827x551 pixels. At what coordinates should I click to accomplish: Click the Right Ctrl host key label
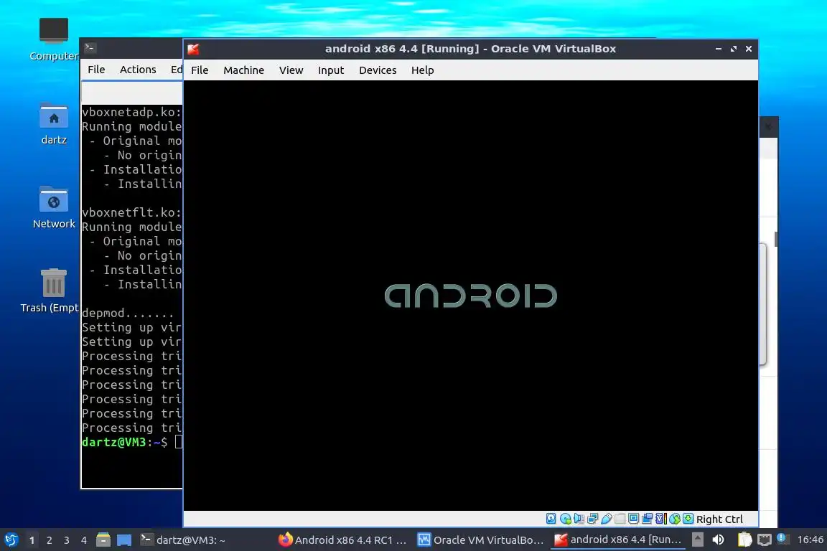(x=719, y=519)
